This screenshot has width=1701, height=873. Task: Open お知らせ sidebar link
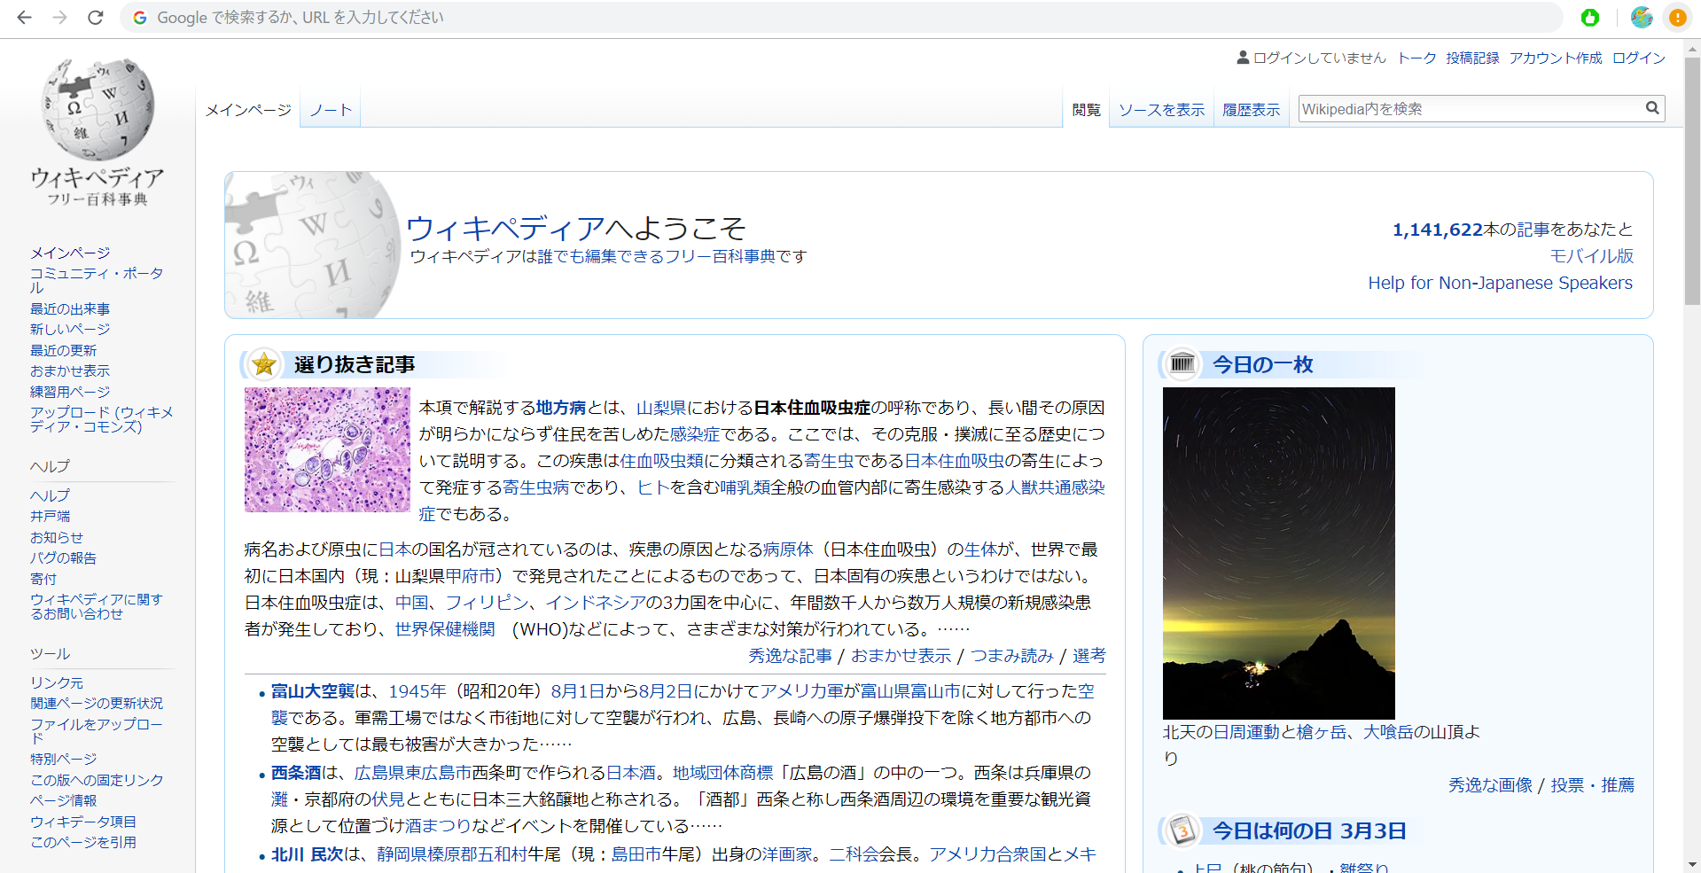point(57,537)
